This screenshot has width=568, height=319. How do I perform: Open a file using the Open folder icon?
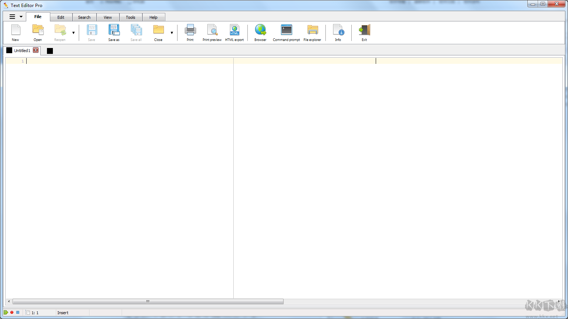point(37,32)
